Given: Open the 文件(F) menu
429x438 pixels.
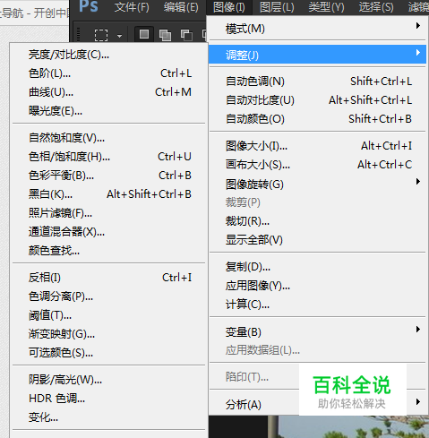Looking at the screenshot, I should [132, 6].
